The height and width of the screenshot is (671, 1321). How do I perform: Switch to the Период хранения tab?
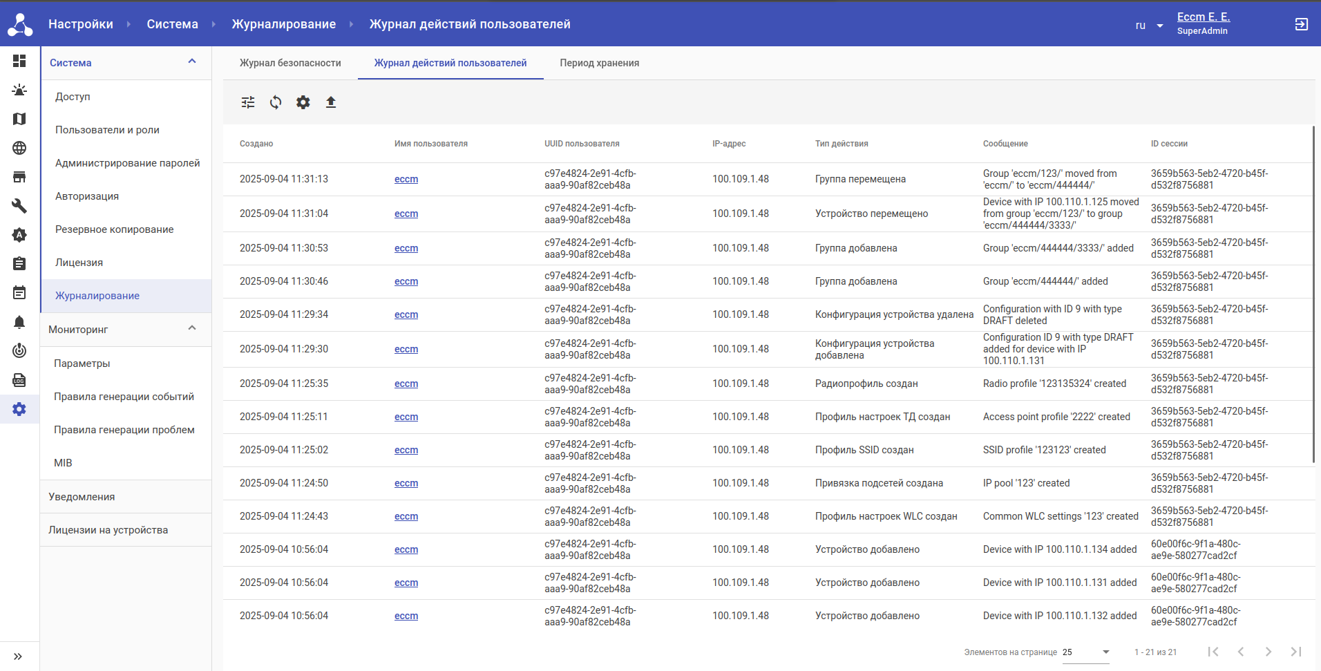coord(599,63)
